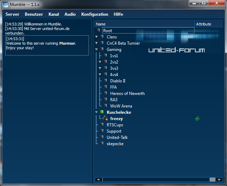The width and height of the screenshot is (227, 186).
Task: Click the skepecke channel icon
Action: (102, 143)
